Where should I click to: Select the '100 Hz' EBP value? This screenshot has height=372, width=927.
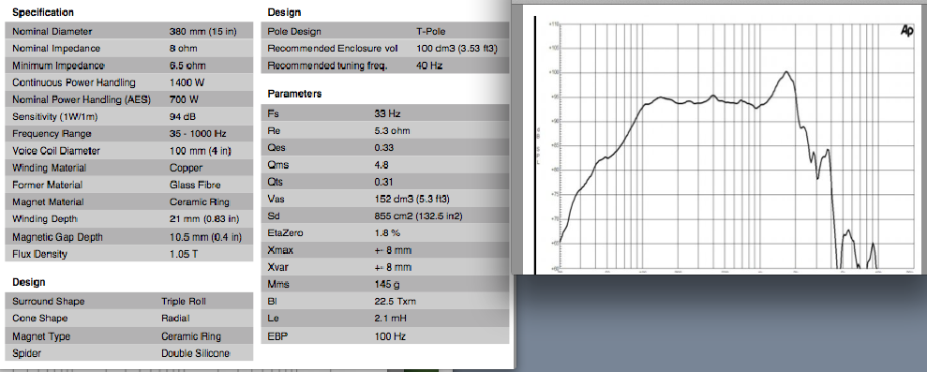pyautogui.click(x=390, y=336)
